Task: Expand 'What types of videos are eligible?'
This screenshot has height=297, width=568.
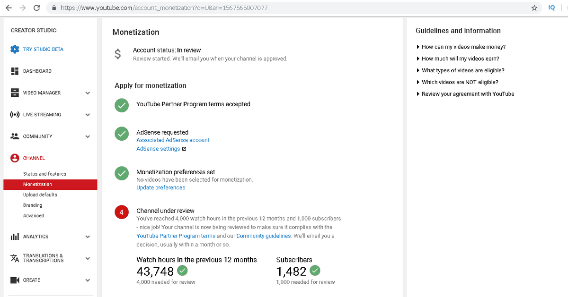Action: tap(460, 70)
